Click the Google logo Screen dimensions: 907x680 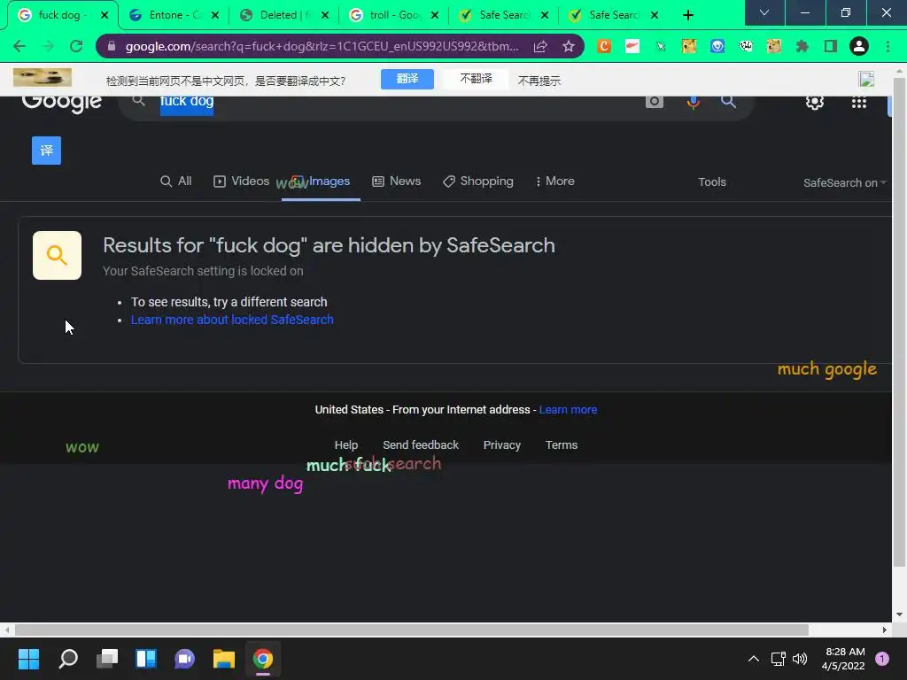pos(62,103)
